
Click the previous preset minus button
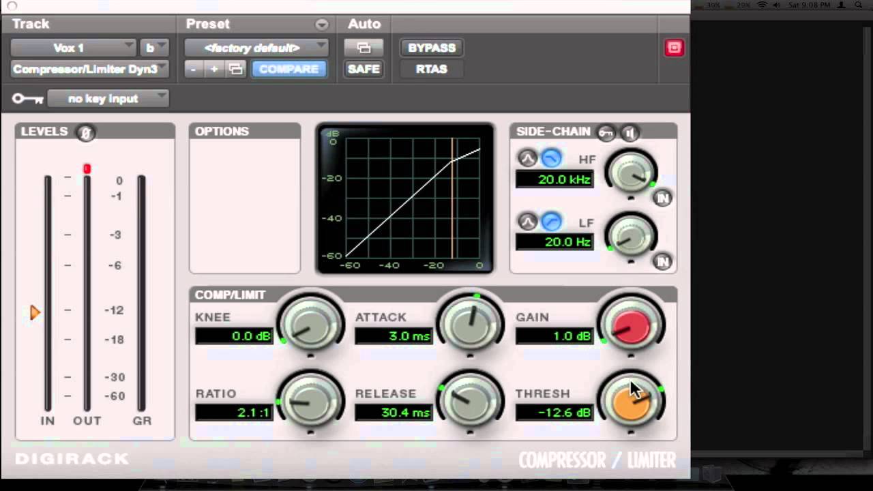(x=194, y=69)
